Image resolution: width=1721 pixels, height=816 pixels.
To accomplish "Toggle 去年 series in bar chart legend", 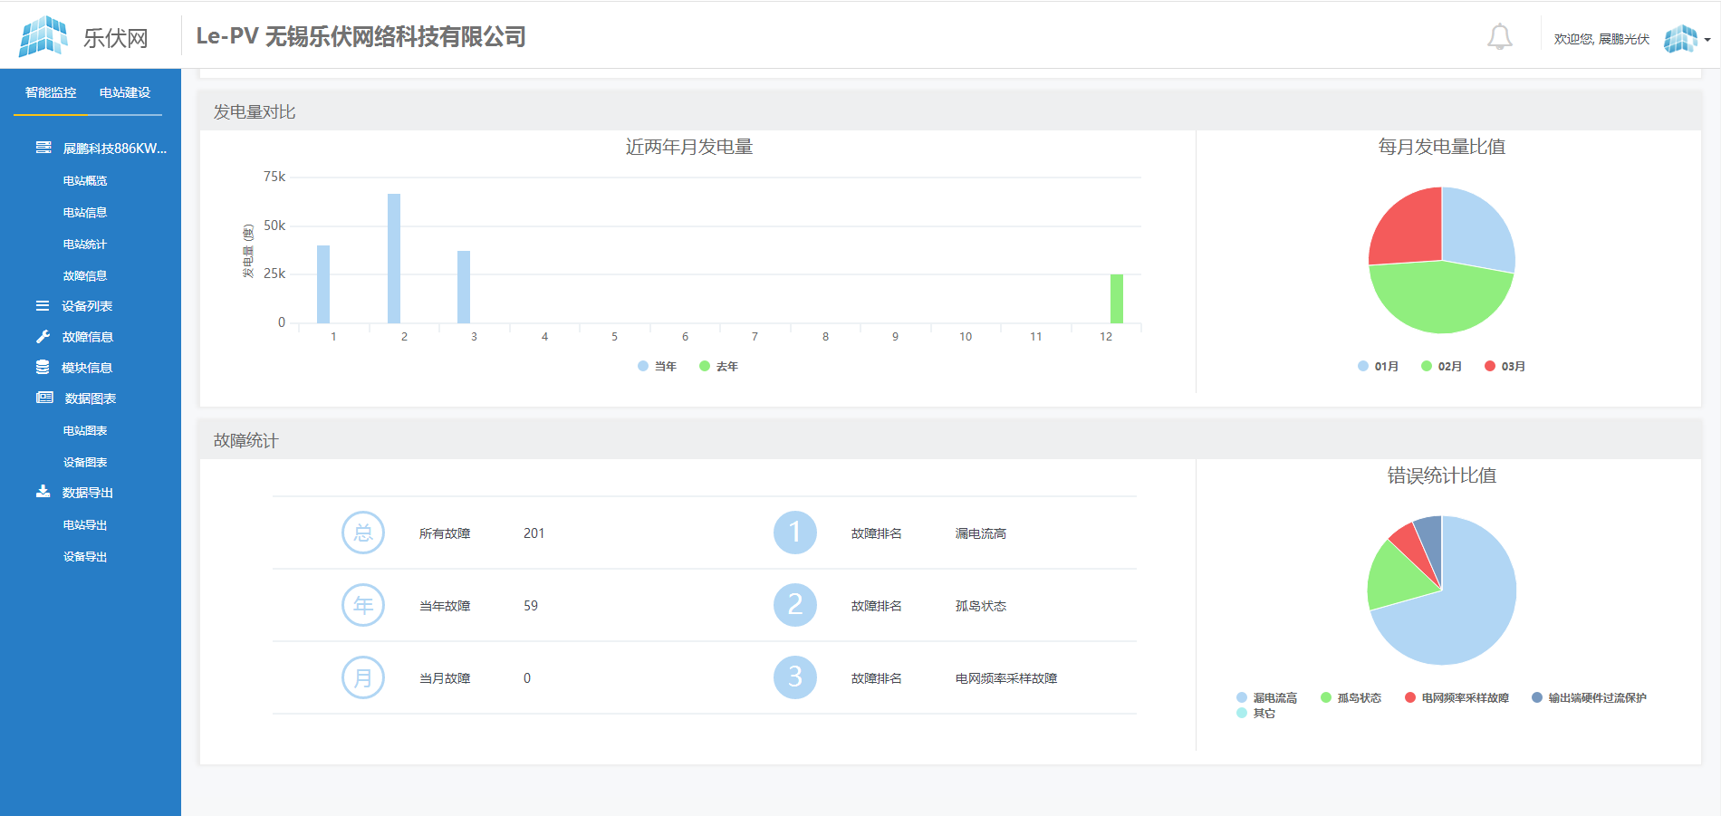I will 719,367.
